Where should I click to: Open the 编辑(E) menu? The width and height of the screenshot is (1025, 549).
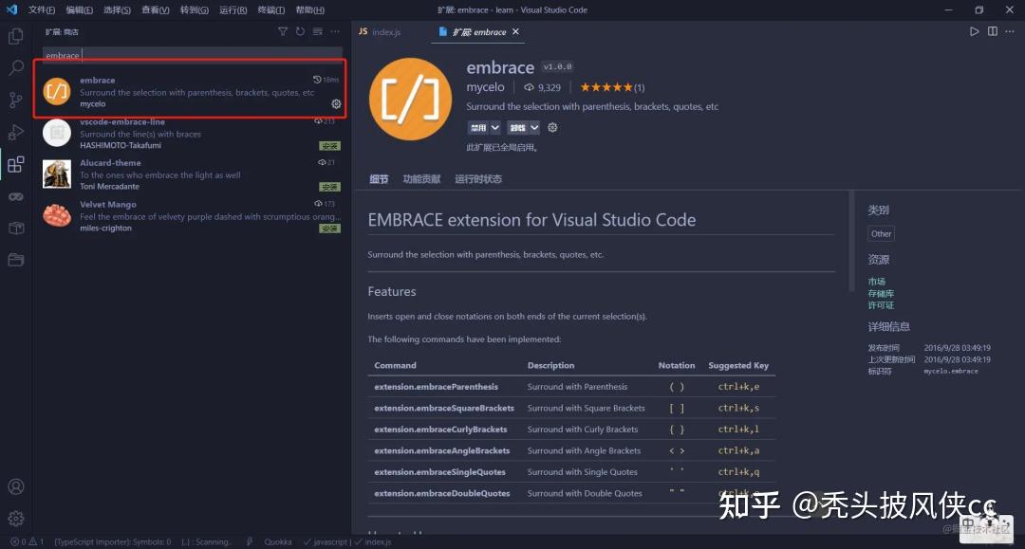tap(79, 9)
